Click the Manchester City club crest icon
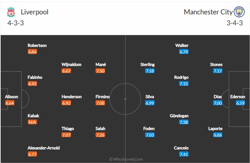This screenshot has height=163, width=250. coord(239,12)
